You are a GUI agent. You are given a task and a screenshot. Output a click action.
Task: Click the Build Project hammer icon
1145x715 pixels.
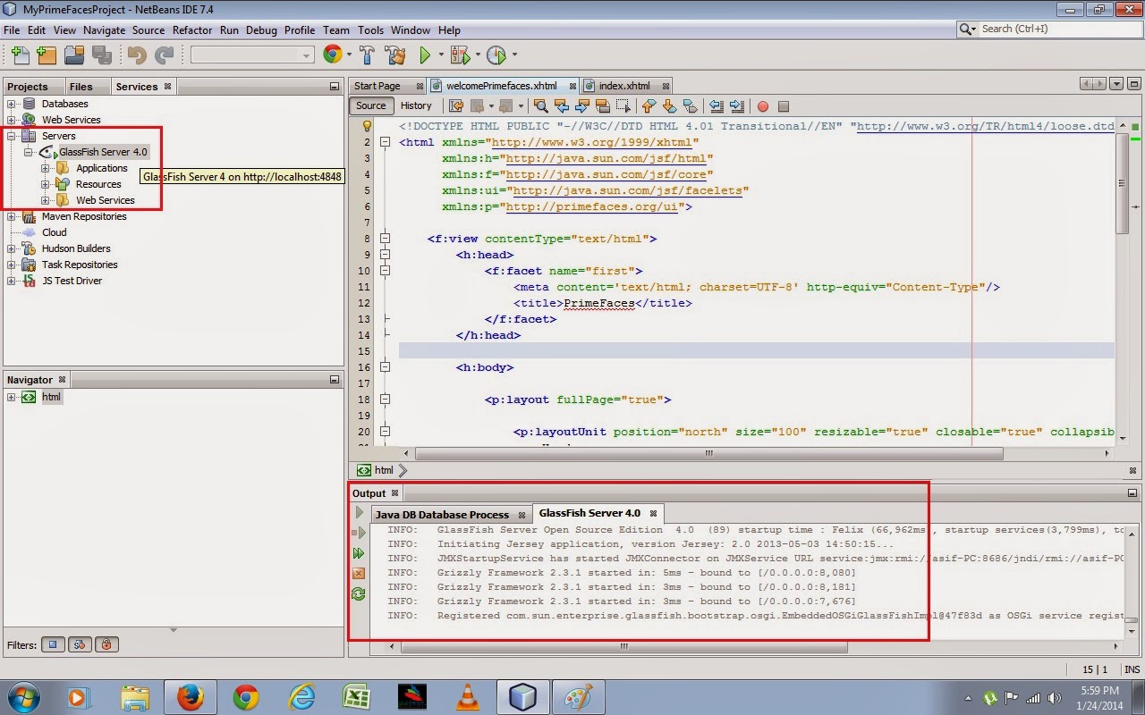coord(367,55)
